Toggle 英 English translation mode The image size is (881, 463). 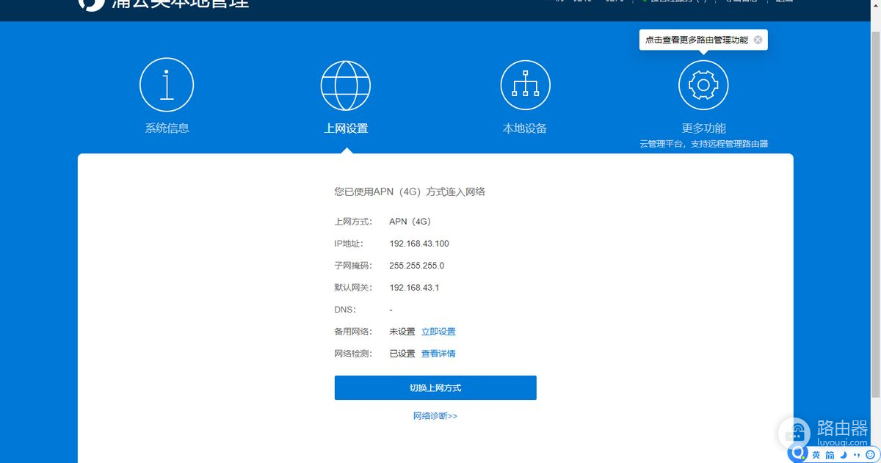pyautogui.click(x=816, y=454)
